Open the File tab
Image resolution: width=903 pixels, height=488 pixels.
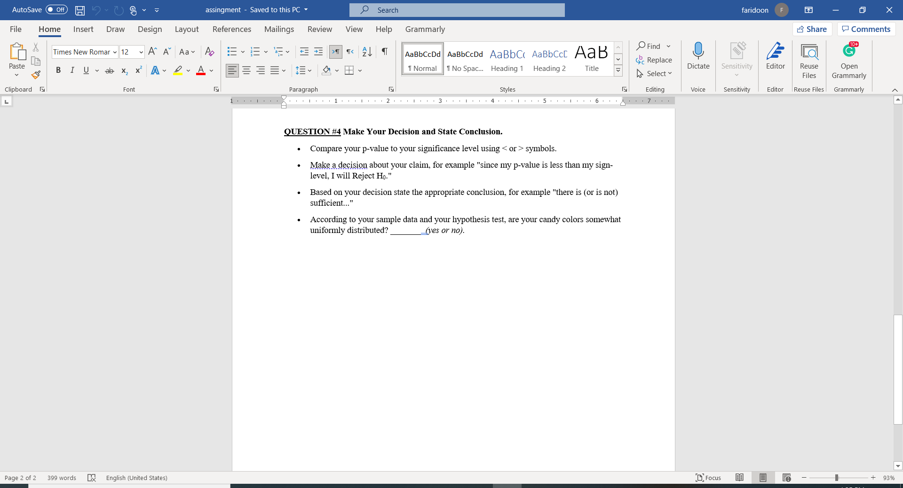16,29
